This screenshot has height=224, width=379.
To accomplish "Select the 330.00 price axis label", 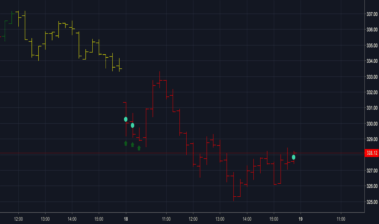I will coord(372,124).
